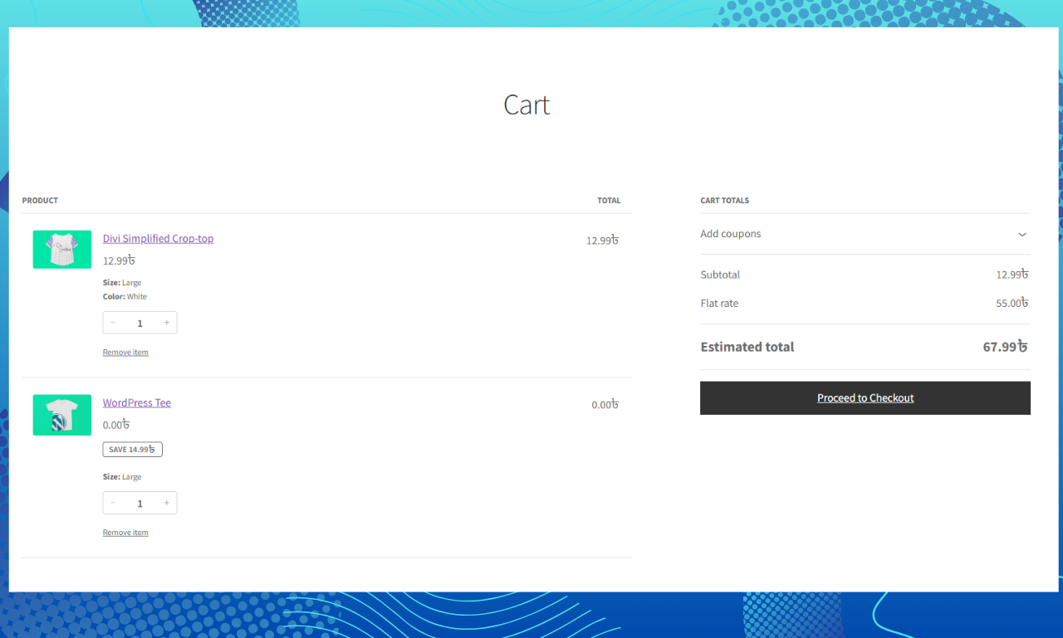1063x638 pixels.
Task: Click the Crop-top quantity input field
Action: point(140,323)
